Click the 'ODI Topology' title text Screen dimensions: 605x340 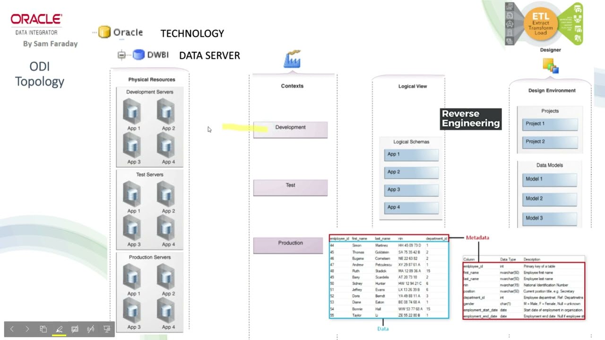(40, 74)
